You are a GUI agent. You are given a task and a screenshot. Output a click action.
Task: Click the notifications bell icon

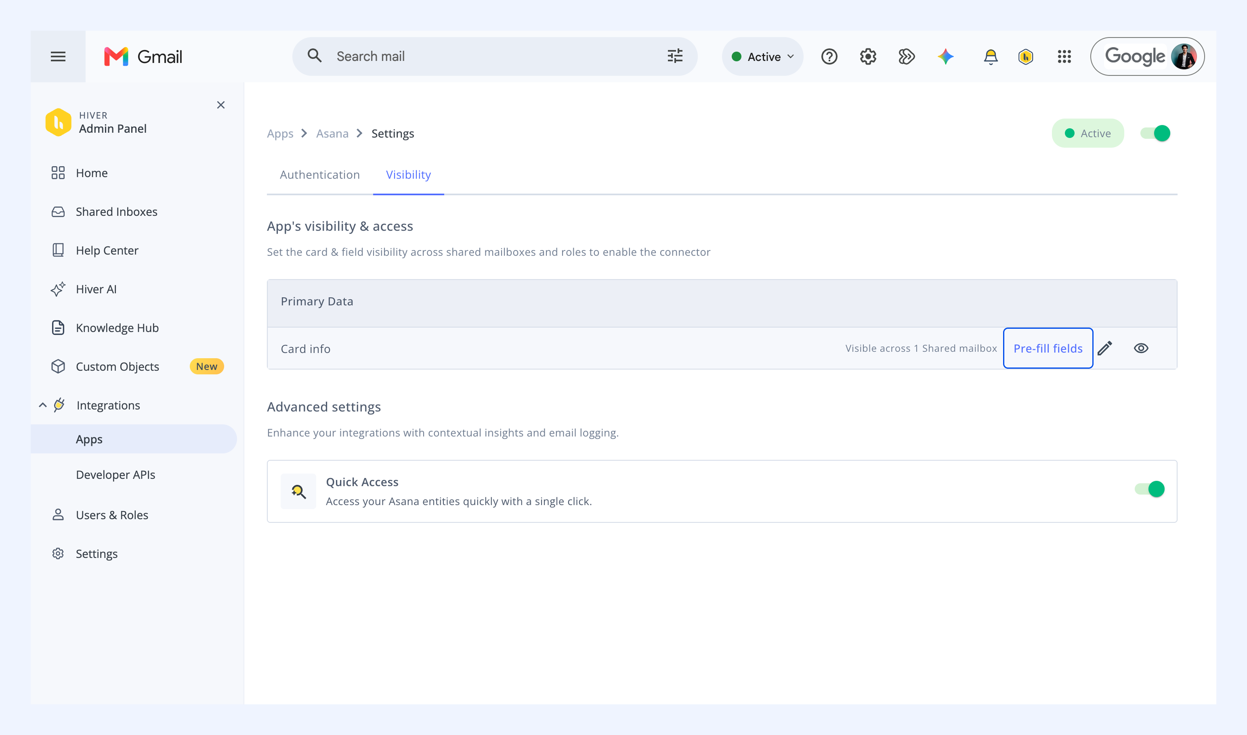tap(990, 56)
